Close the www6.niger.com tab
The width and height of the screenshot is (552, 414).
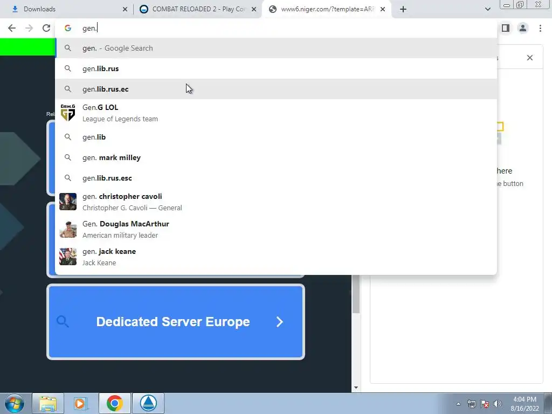pyautogui.click(x=383, y=9)
